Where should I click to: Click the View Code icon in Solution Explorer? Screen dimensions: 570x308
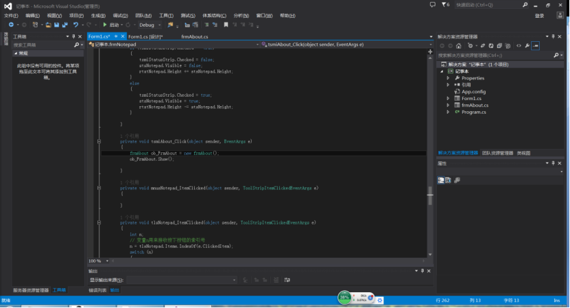(x=519, y=46)
